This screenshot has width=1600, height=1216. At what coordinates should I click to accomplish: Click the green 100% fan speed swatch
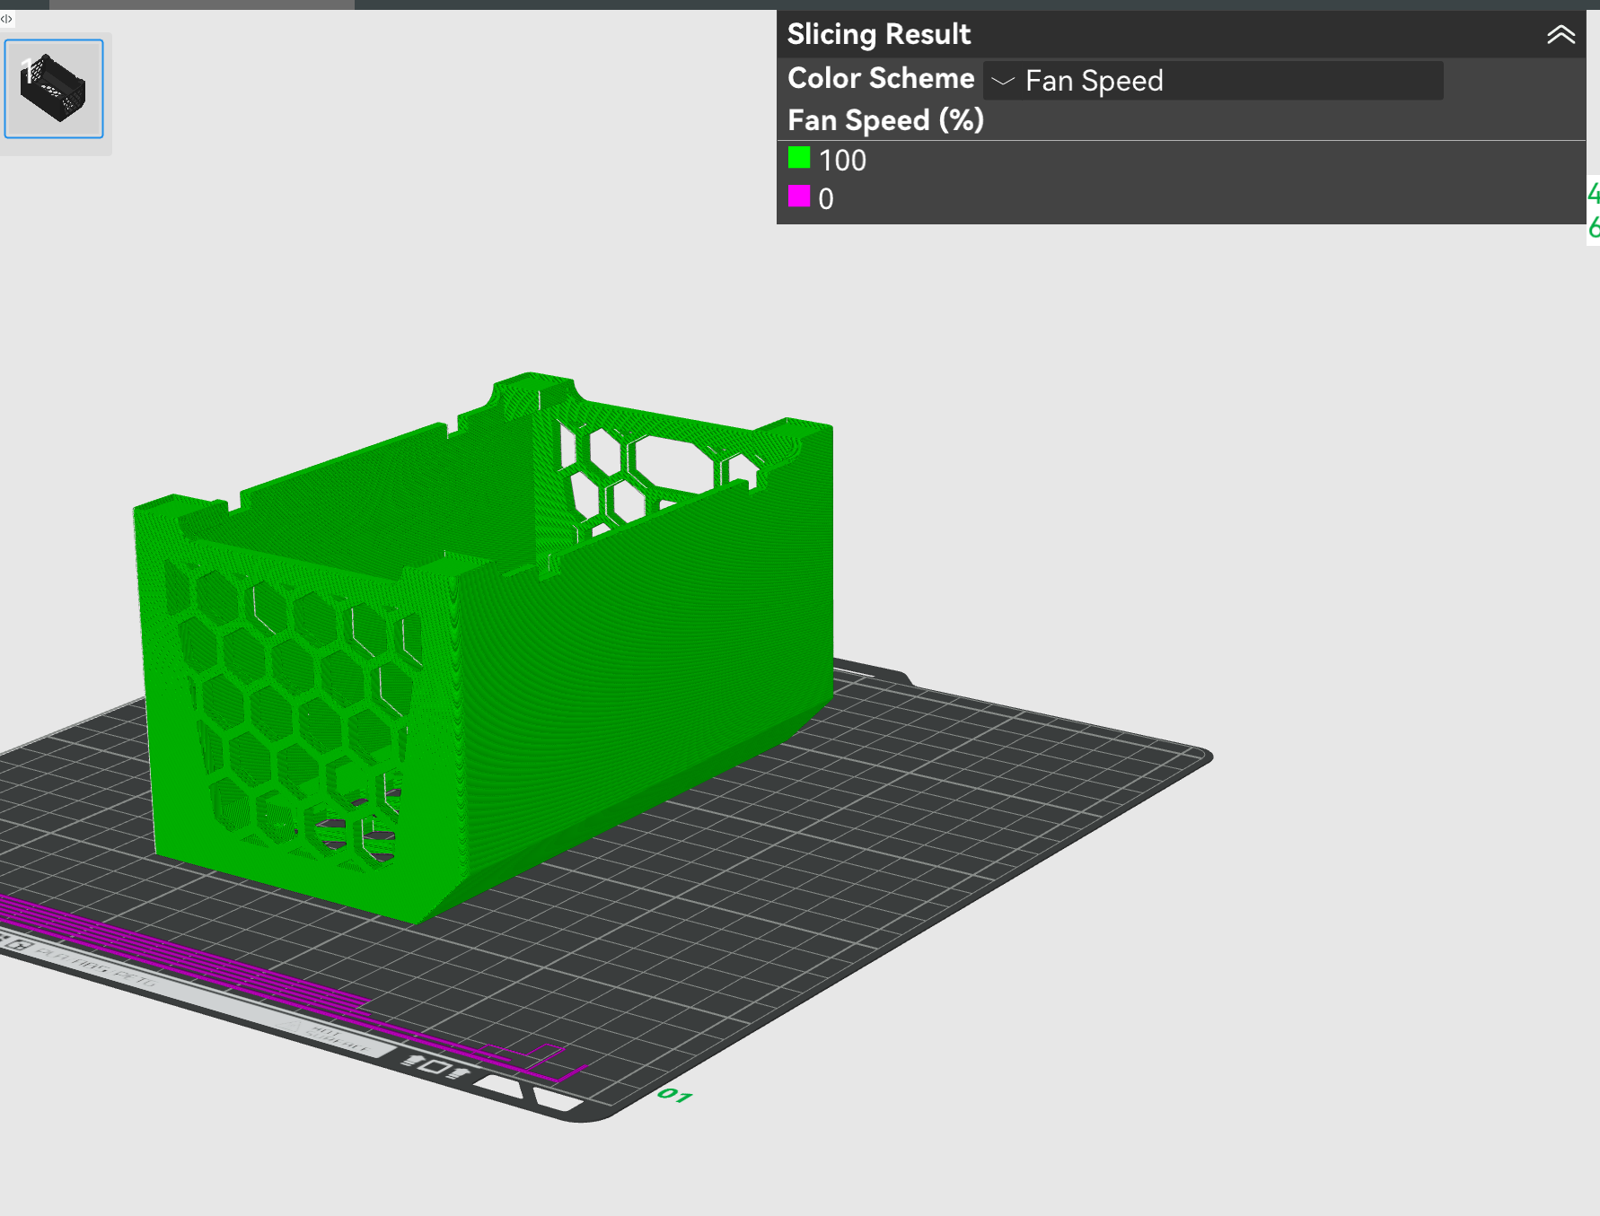pos(799,158)
